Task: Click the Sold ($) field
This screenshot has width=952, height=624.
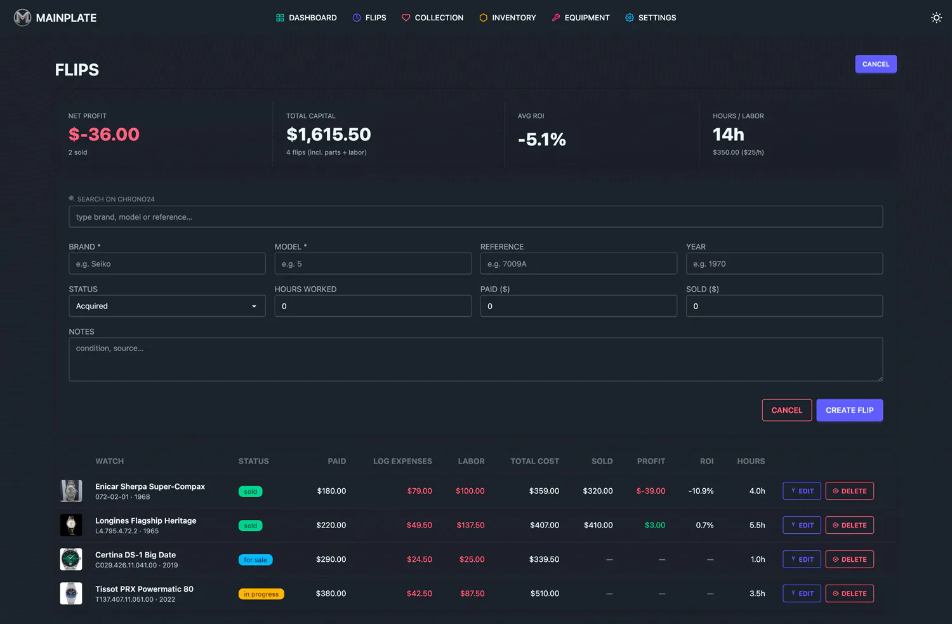Action: [x=784, y=306]
